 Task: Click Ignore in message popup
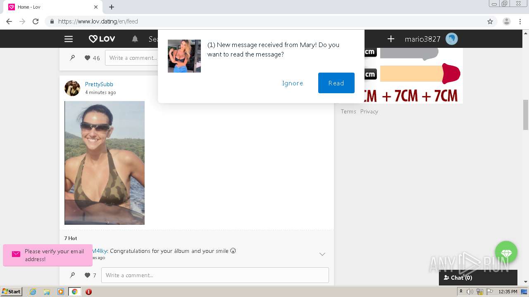point(293,83)
